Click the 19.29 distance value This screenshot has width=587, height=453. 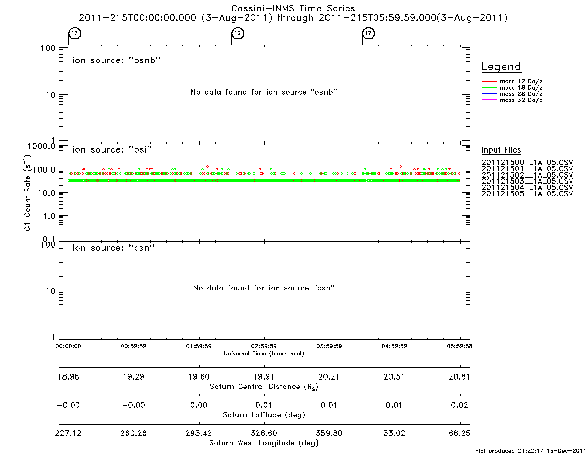(x=134, y=376)
